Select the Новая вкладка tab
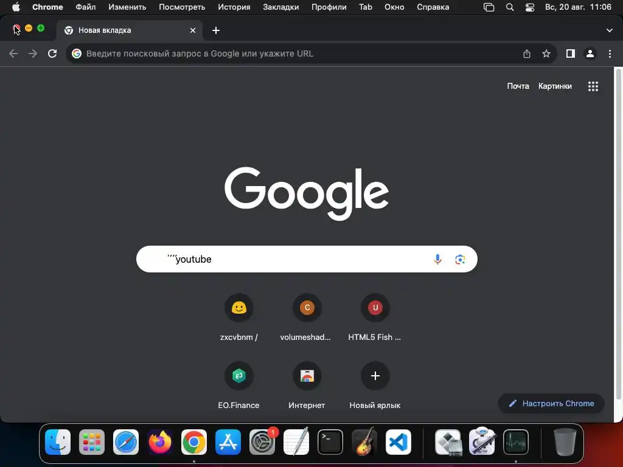623x467 pixels. coord(129,30)
